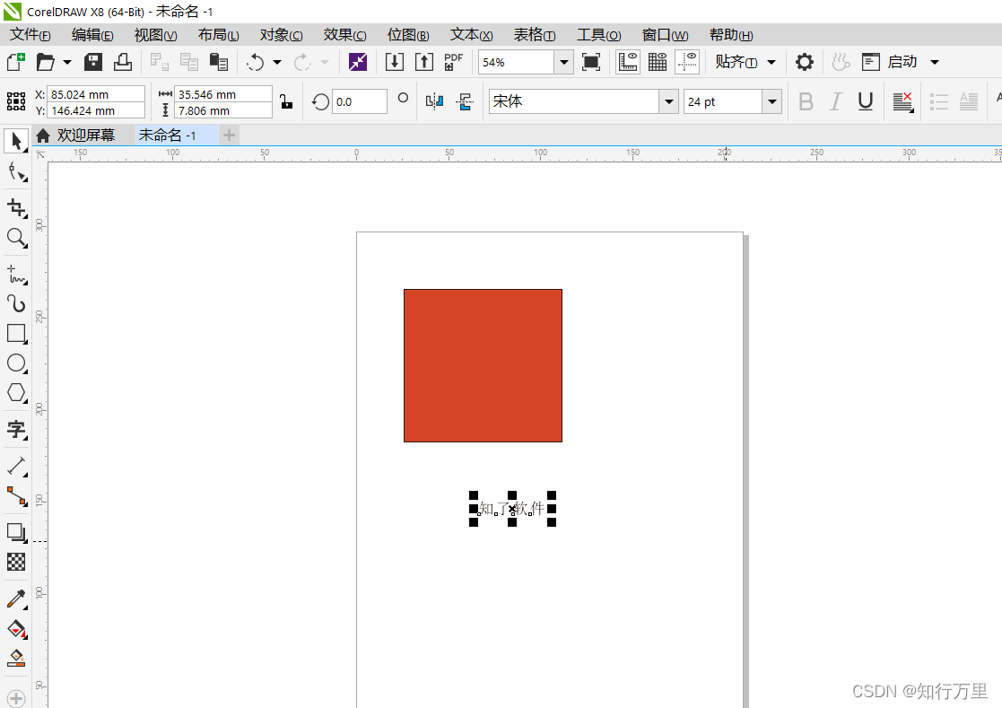Open the toolbox quick customize button
This screenshot has height=708, width=1002.
pyautogui.click(x=16, y=698)
